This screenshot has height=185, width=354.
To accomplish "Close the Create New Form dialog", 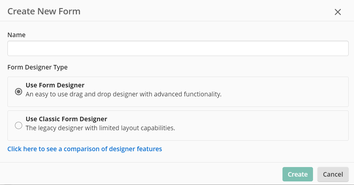I will (x=338, y=12).
